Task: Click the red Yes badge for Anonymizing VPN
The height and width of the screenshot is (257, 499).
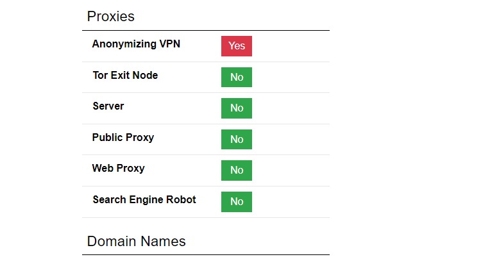Action: pyautogui.click(x=237, y=46)
